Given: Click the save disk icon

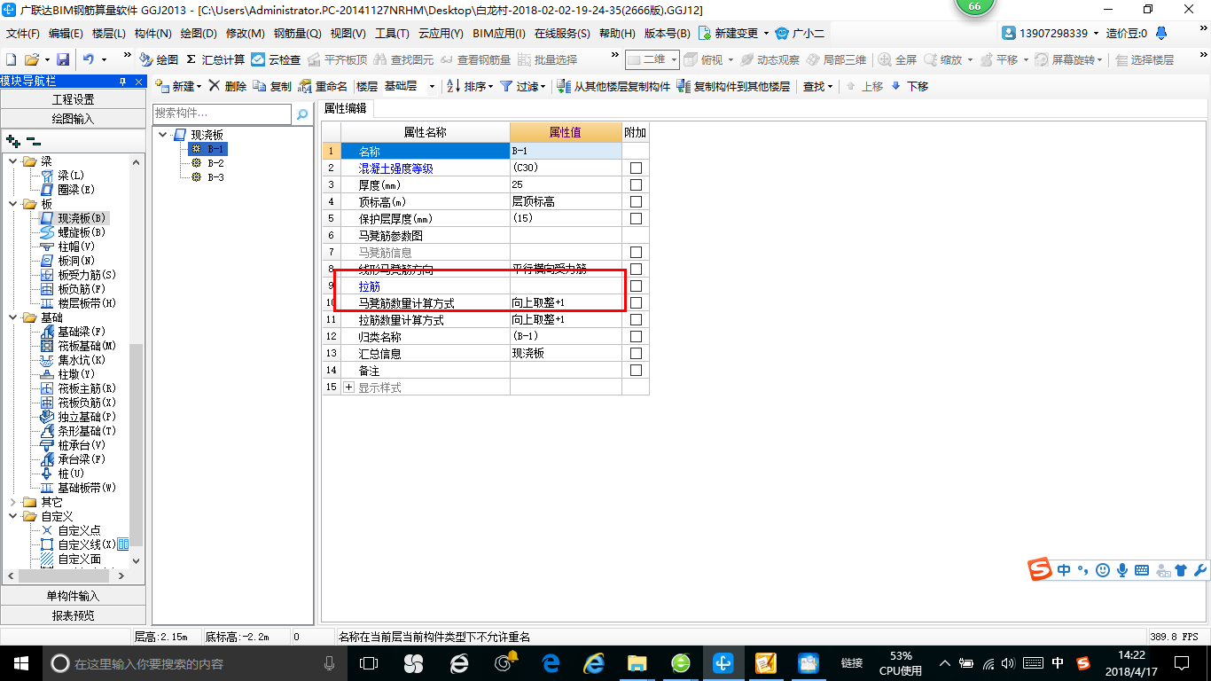Looking at the screenshot, I should coord(63,59).
